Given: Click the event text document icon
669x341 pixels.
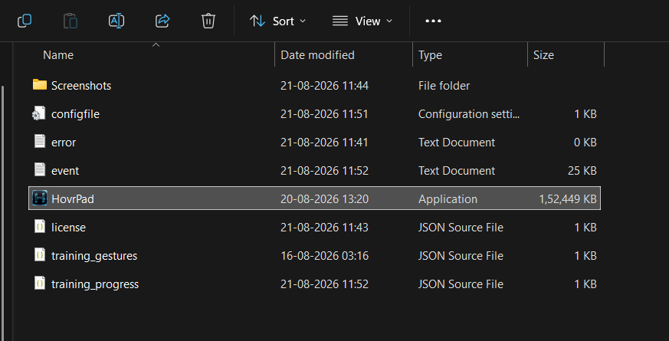Looking at the screenshot, I should (x=40, y=169).
